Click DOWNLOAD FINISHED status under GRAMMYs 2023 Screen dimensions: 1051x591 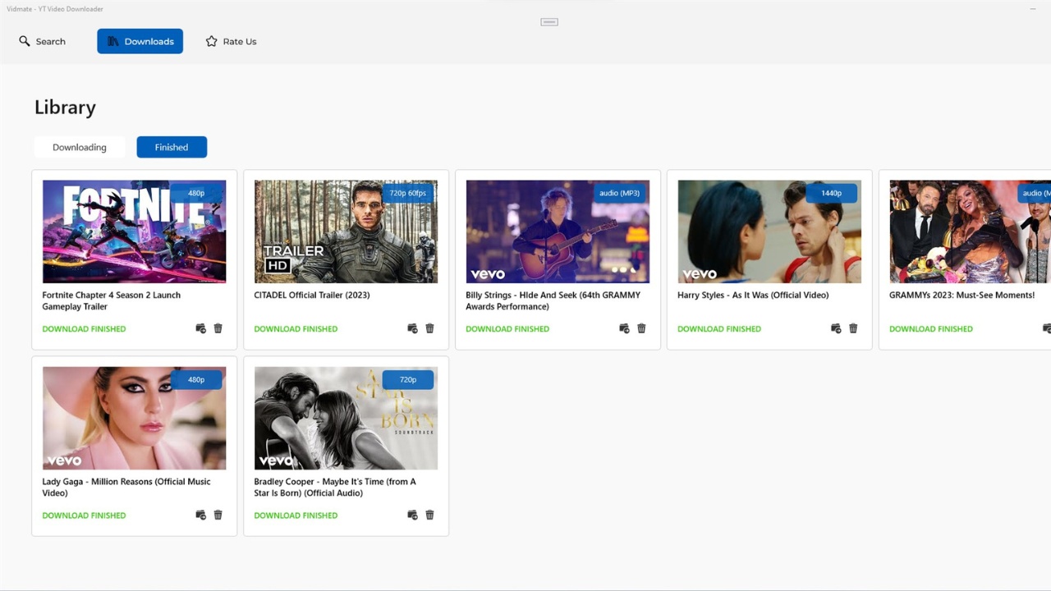931,328
